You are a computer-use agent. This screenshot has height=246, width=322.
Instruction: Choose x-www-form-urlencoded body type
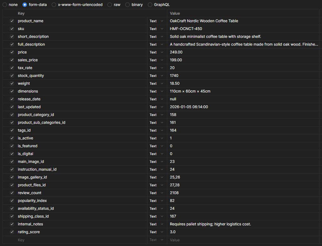tap(77, 5)
